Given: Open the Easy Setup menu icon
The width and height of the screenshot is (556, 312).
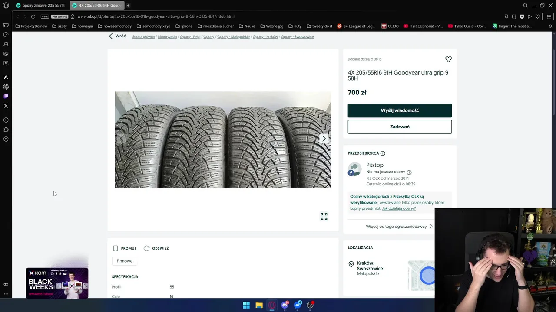Looking at the screenshot, I should (x=548, y=16).
